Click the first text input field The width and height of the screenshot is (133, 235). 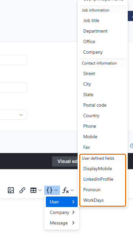13,60
